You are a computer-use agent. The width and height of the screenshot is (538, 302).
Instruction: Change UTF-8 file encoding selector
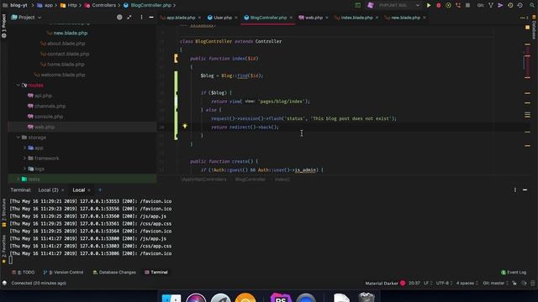pyautogui.click(x=445, y=284)
